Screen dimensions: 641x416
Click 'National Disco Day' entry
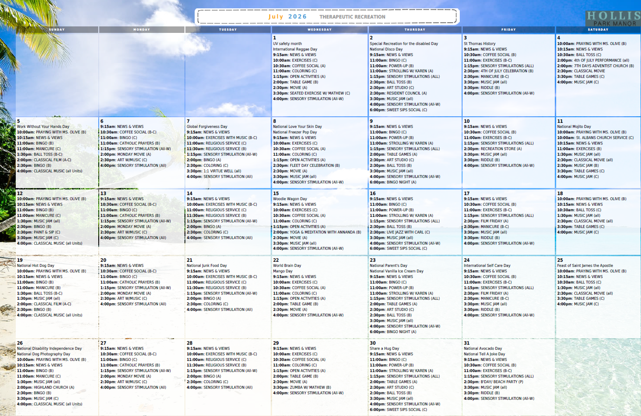(386, 49)
